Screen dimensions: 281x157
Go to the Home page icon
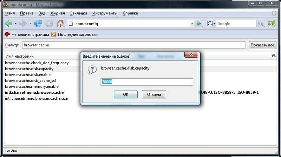(x=60, y=24)
